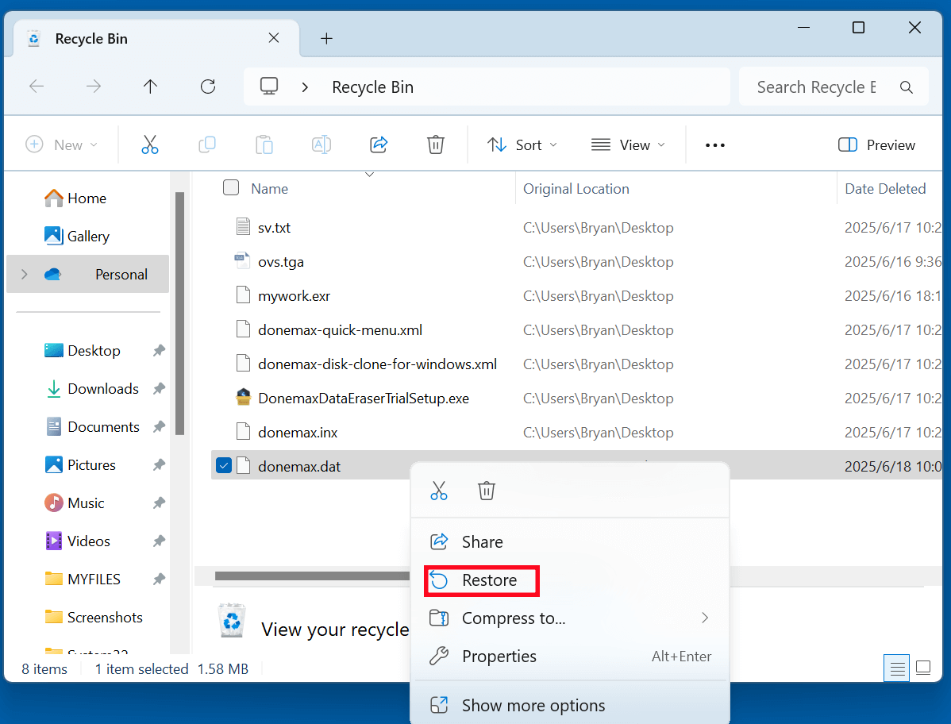Click the trash icon in context menu
The height and width of the screenshot is (724, 951).
pyautogui.click(x=487, y=491)
